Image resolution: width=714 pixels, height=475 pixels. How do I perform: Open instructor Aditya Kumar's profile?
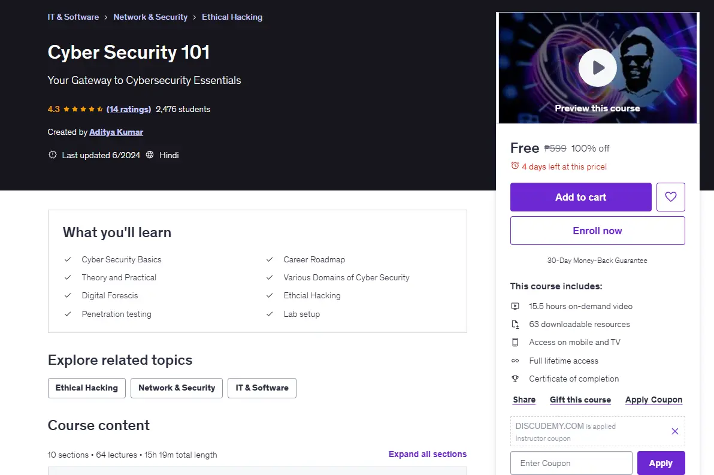tap(116, 132)
